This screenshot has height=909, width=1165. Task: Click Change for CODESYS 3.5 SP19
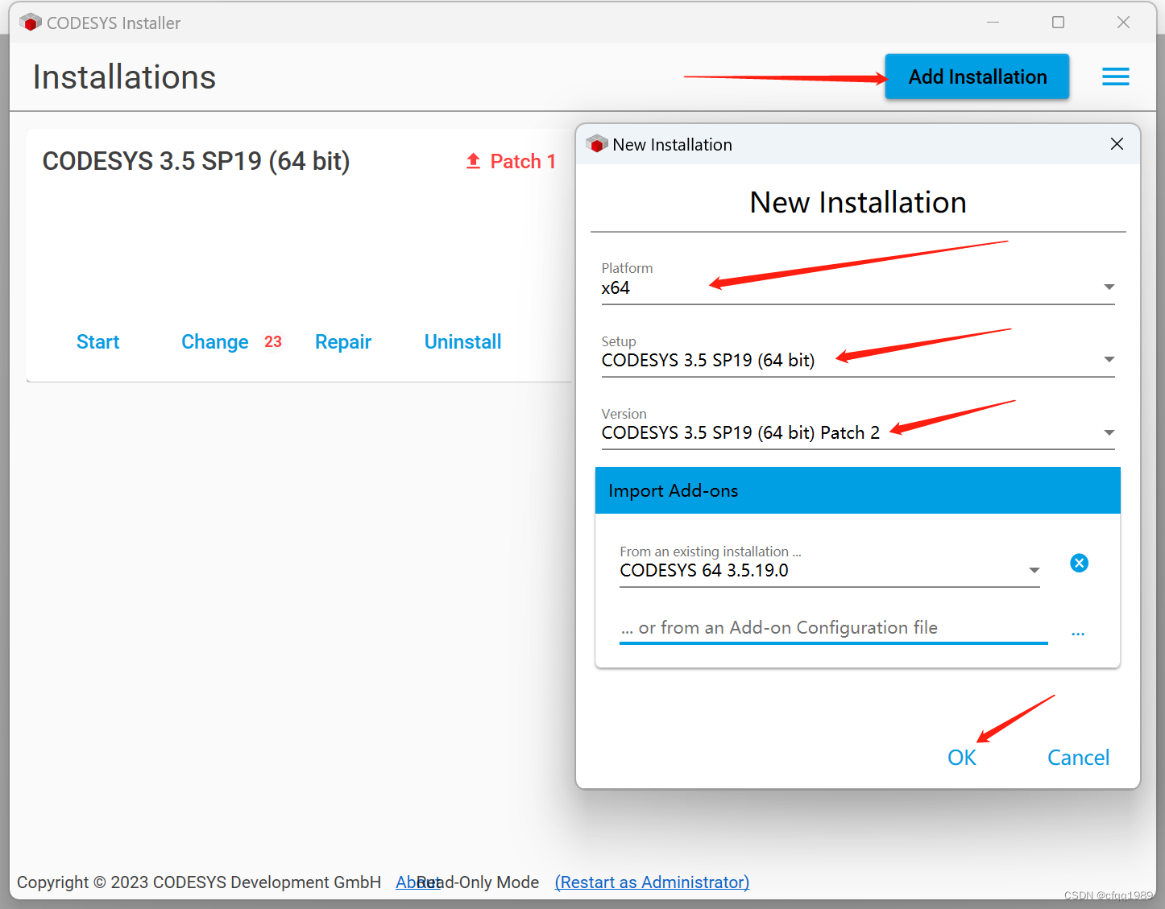[x=214, y=342]
